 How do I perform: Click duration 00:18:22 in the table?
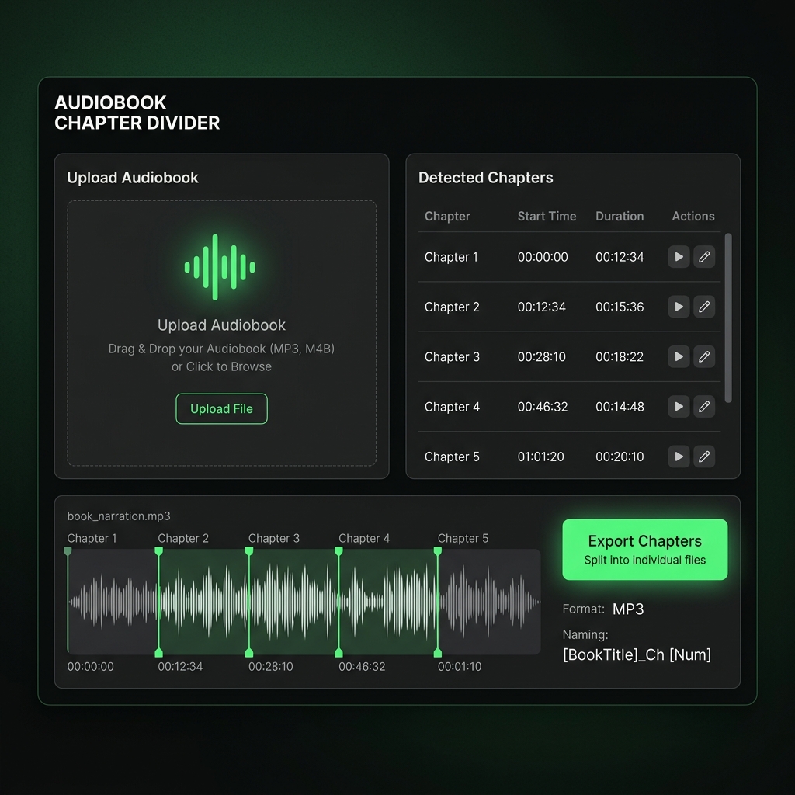[x=620, y=357]
